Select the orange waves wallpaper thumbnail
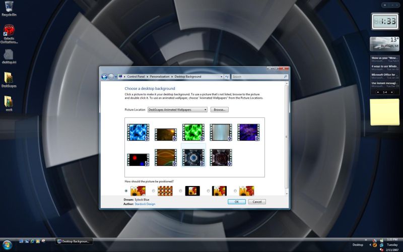The height and width of the screenshot is (252, 403). (166, 157)
